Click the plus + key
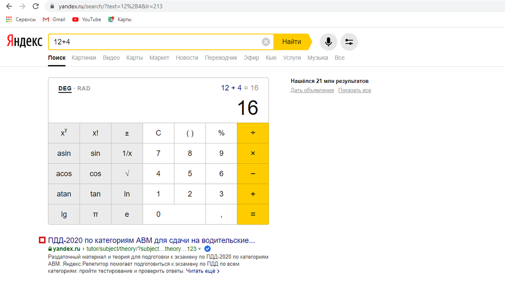 [x=253, y=194]
